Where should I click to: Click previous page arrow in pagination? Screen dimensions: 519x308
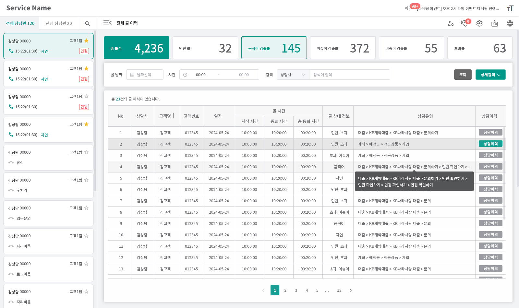click(263, 290)
